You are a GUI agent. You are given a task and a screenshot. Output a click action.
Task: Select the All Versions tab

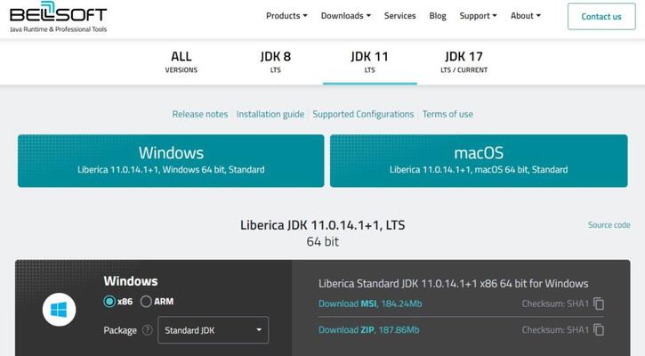181,61
